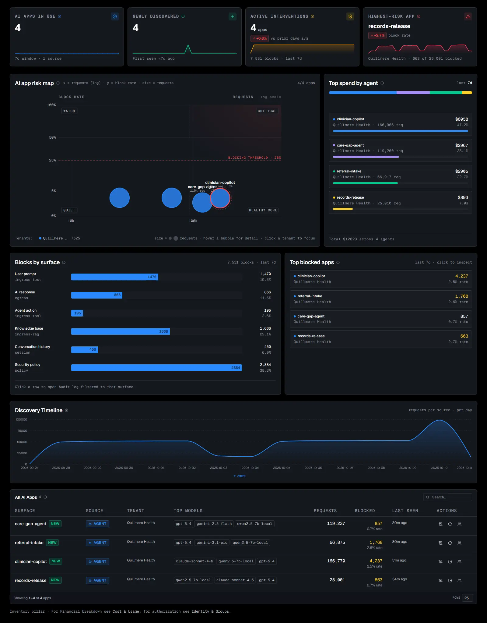Select care-gap-agent card in Top spend by agent
Image resolution: width=487 pixels, height=623 pixels.
(400, 150)
